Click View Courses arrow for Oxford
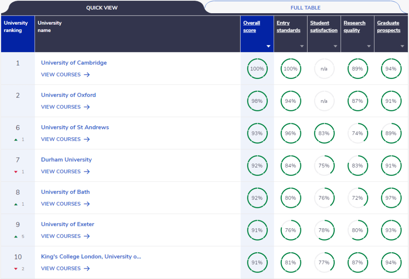The height and width of the screenshot is (279, 409). tap(87, 107)
